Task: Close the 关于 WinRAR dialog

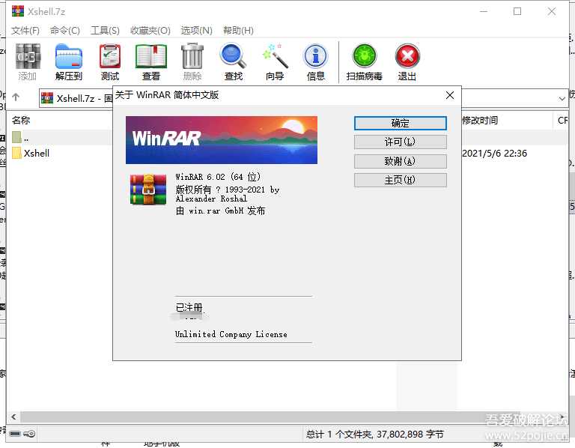Action: click(x=450, y=96)
